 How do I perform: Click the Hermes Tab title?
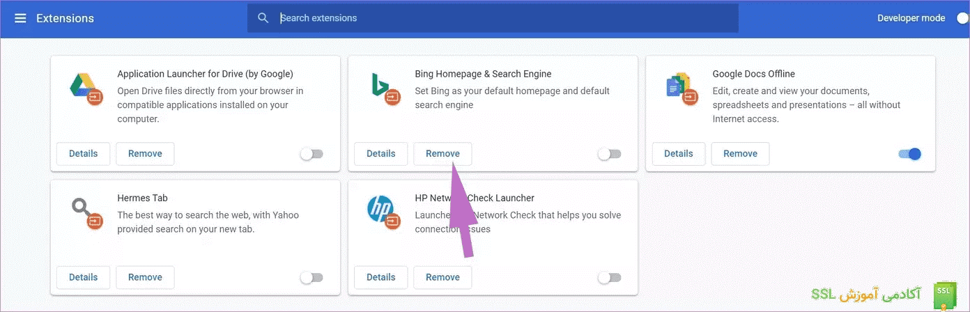click(142, 198)
